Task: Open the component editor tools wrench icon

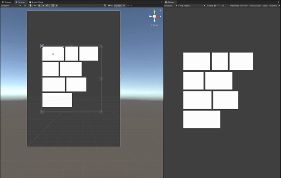Action: [105, 6]
